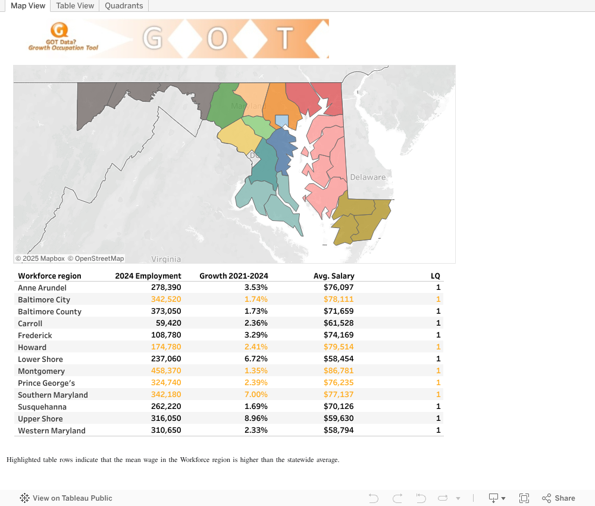
Task: Switch to the Table View tab
Action: point(75,5)
